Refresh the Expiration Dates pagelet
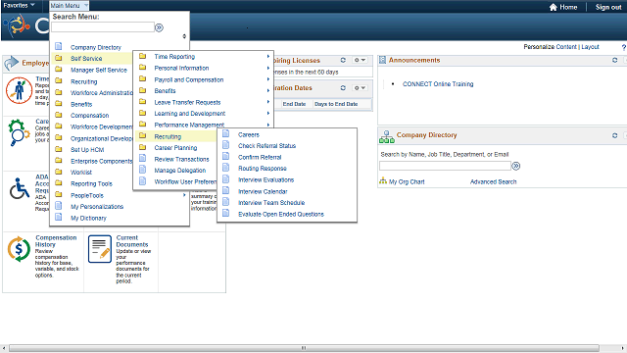Image resolution: width=627 pixels, height=353 pixels. pyautogui.click(x=343, y=87)
